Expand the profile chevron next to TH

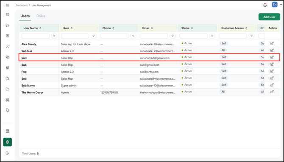pos(281,5)
